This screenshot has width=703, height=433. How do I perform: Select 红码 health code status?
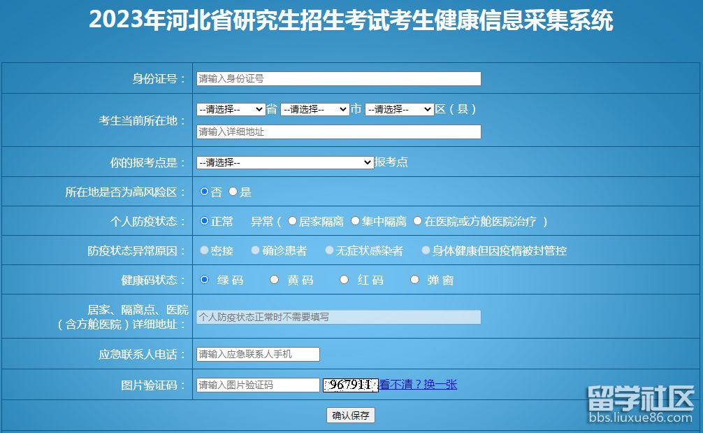[x=345, y=279]
